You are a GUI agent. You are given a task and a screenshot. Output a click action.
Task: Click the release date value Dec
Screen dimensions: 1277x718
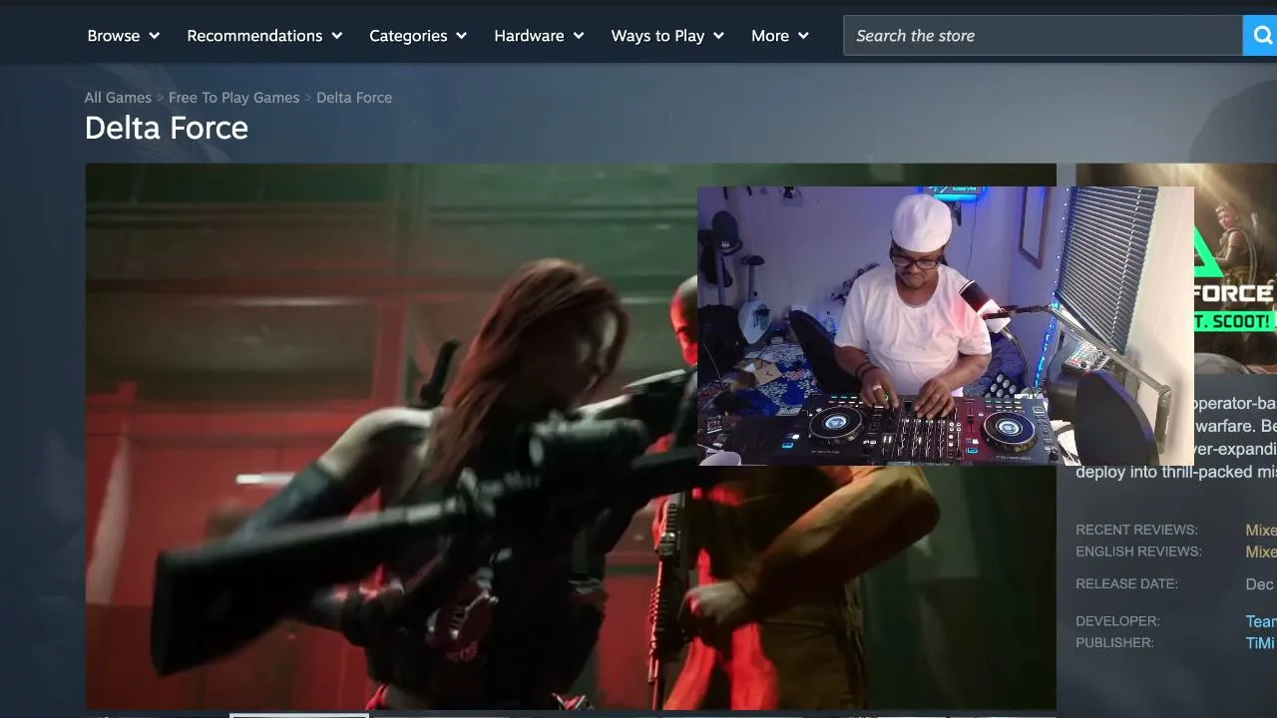[1259, 584]
